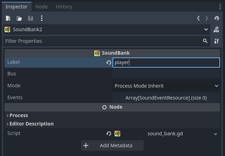Open the Events SoundEventResource array

coord(166,98)
